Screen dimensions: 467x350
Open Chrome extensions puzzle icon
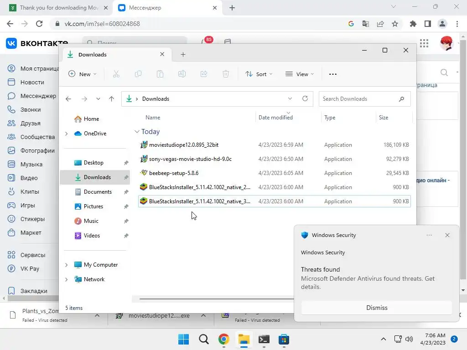coord(413,24)
